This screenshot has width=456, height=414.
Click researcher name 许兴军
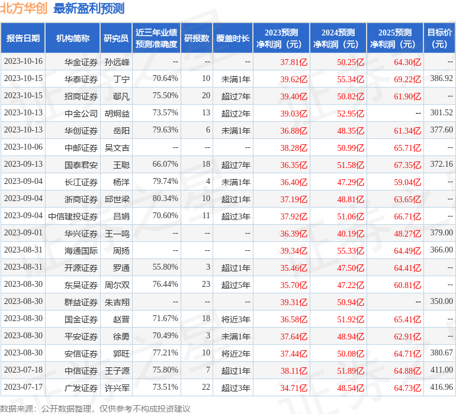(x=117, y=387)
